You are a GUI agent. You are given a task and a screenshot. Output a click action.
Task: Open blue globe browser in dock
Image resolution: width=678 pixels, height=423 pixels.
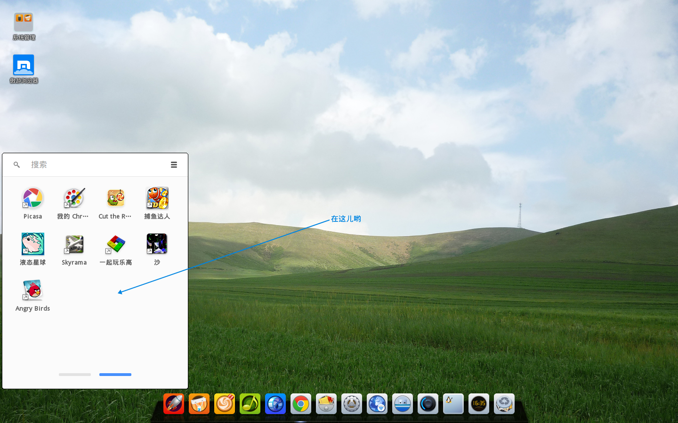[275, 404]
